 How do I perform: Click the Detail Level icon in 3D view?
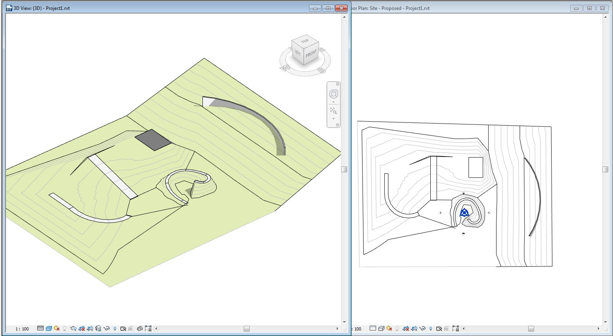click(41, 328)
